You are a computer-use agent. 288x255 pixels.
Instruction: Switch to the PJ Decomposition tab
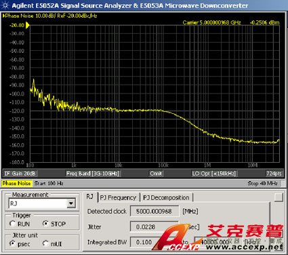tap(166, 197)
